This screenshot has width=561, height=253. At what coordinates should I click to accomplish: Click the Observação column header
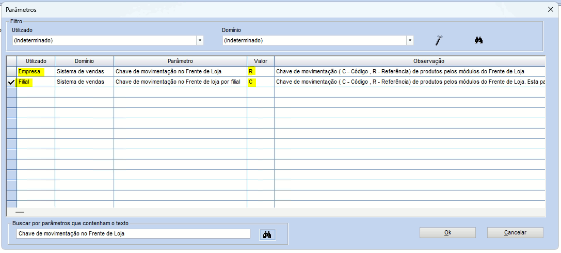click(x=409, y=61)
